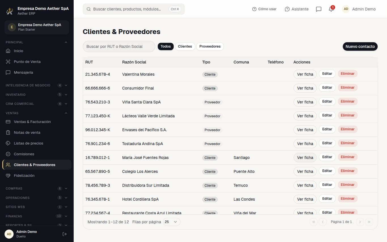Click the RUT column header

[x=89, y=62]
